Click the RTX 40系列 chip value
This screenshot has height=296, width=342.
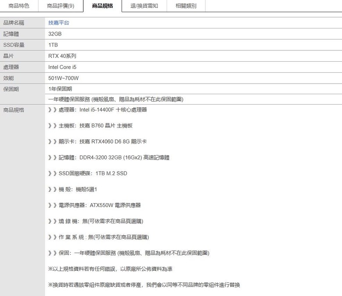pos(62,56)
